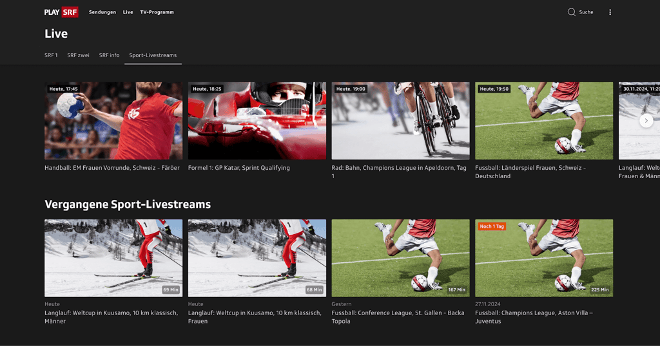Click title 'Langlauf: Weltcup in Kuusamo, 10 km klassisch, Frauen'
This screenshot has height=346, width=660.
pyautogui.click(x=255, y=317)
